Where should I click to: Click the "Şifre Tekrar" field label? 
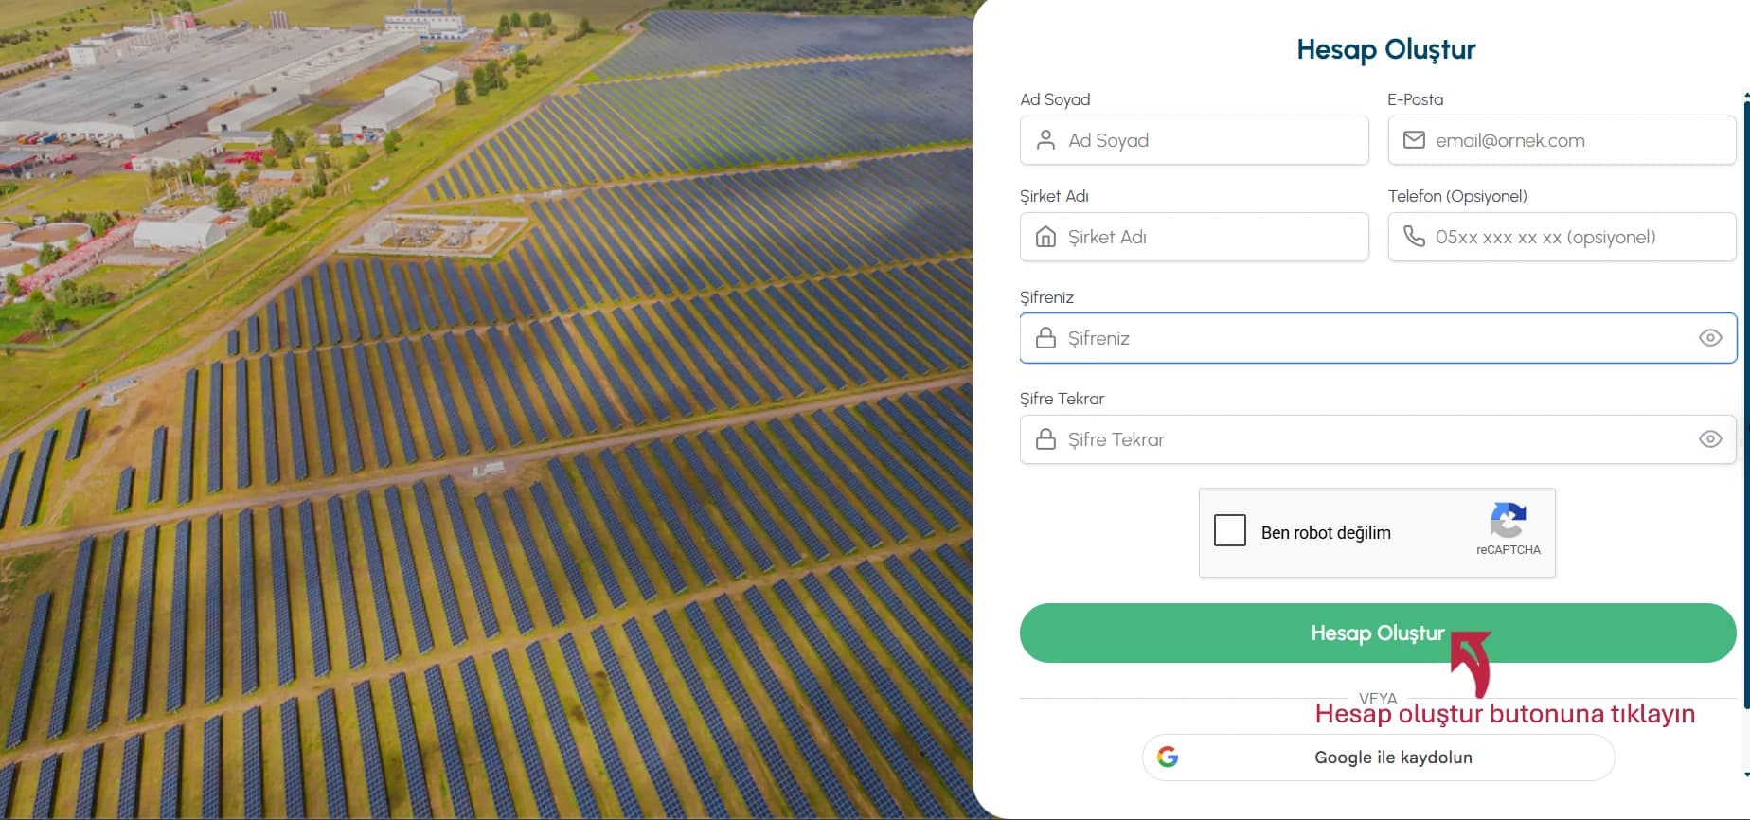tap(1062, 399)
